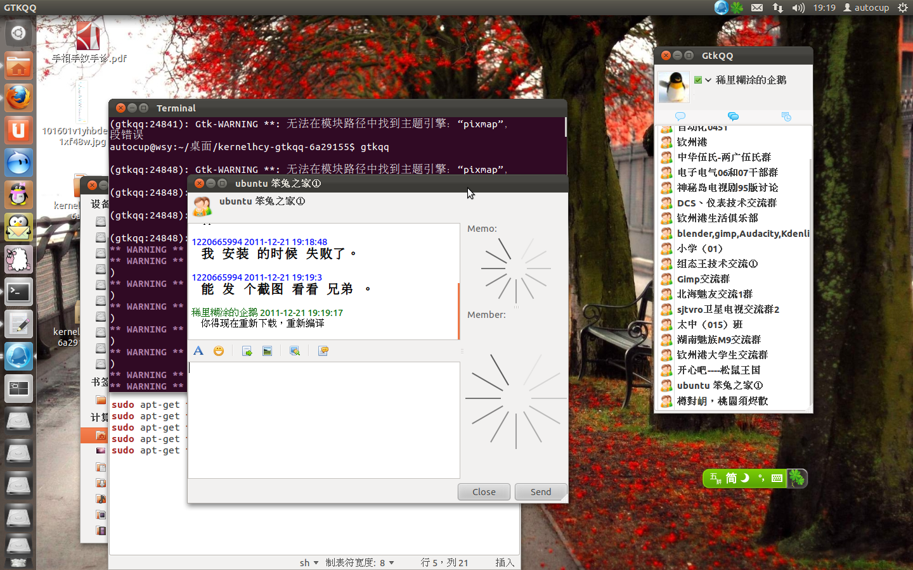Open the 制表符宽度 tab width dropdown

(x=359, y=562)
